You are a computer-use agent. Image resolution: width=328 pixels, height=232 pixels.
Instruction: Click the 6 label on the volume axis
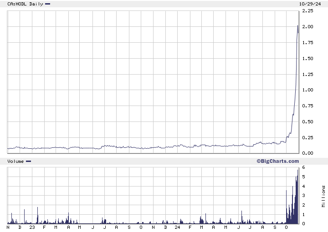(303, 167)
